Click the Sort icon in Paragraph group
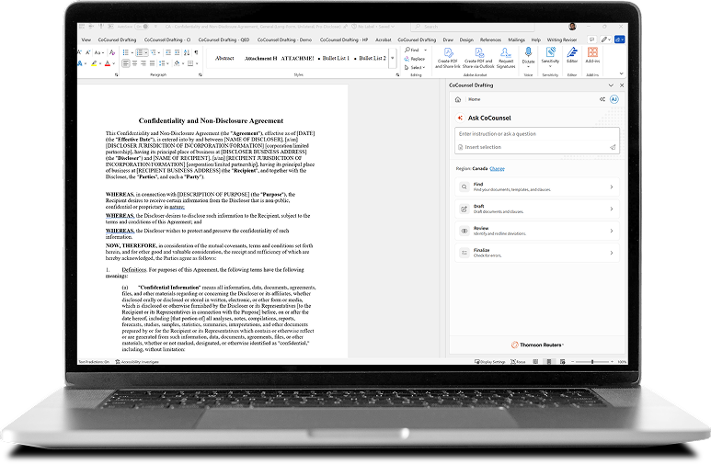Viewport: 711px width, 464px height. click(187, 52)
